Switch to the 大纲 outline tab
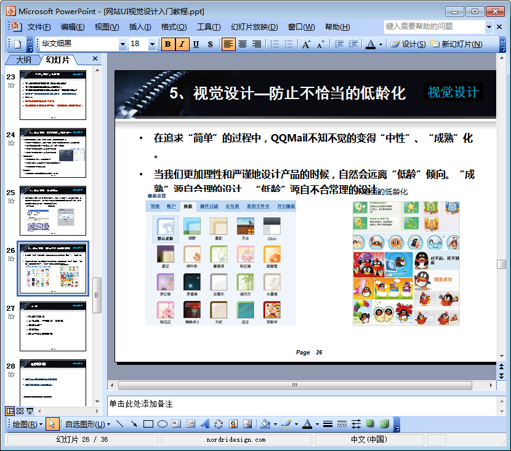 tap(23, 60)
